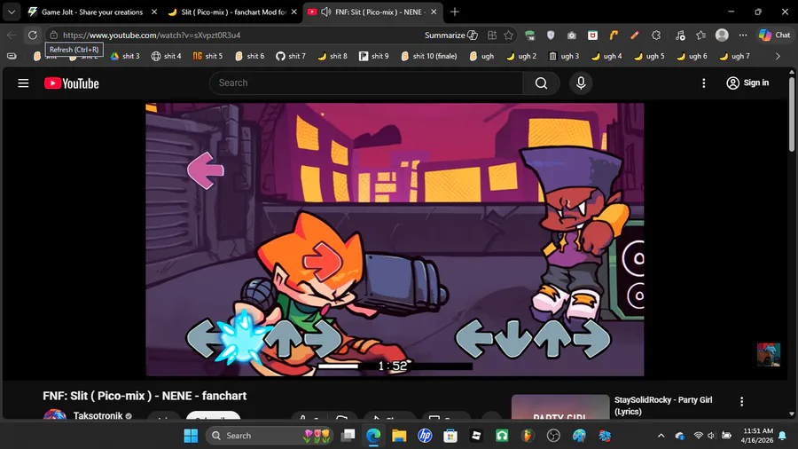This screenshot has width=798, height=449.
Task: Open File Explorer from taskbar
Action: click(x=399, y=436)
